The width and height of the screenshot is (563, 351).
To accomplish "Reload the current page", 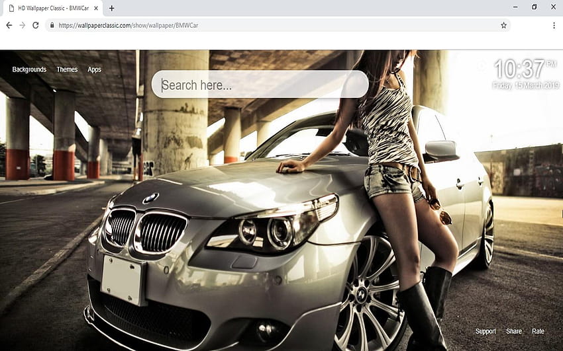I will click(x=36, y=25).
